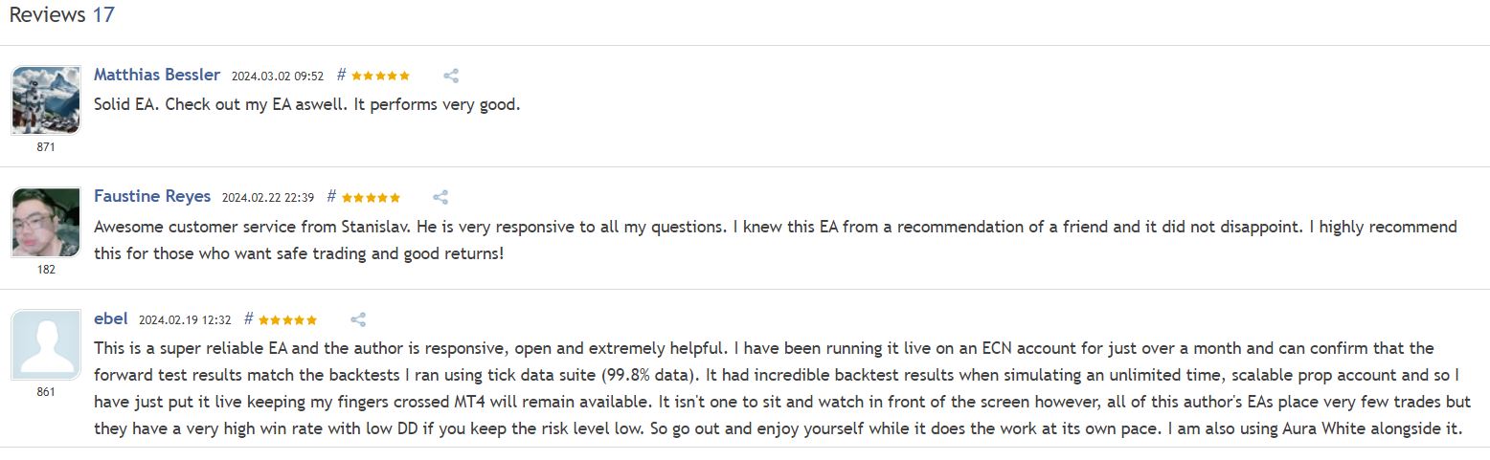The image size is (1490, 460).
Task: Open the # permalink of Matthias Bessler's review
Action: click(341, 75)
